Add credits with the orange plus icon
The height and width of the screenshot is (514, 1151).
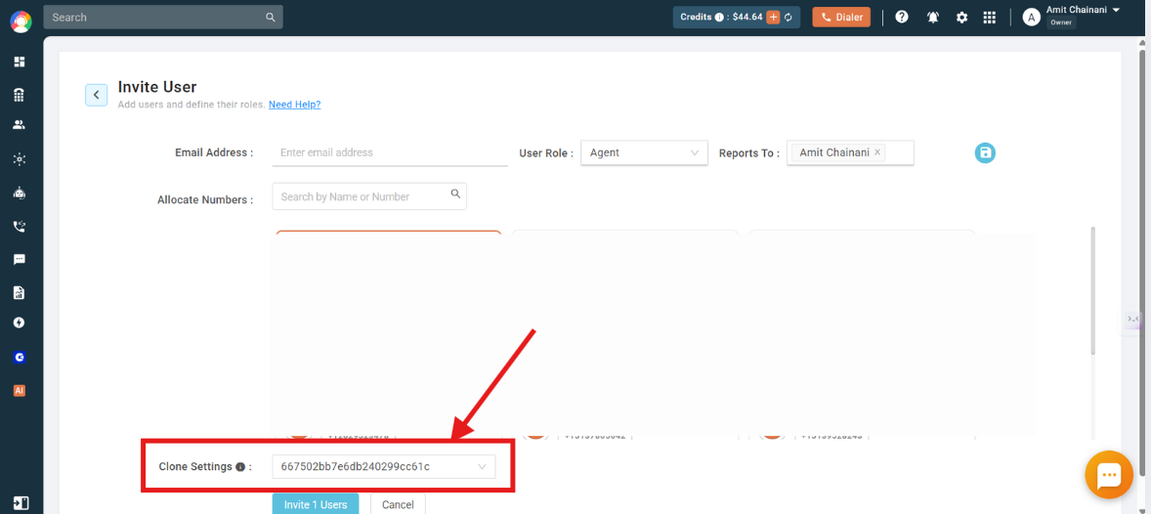point(773,17)
